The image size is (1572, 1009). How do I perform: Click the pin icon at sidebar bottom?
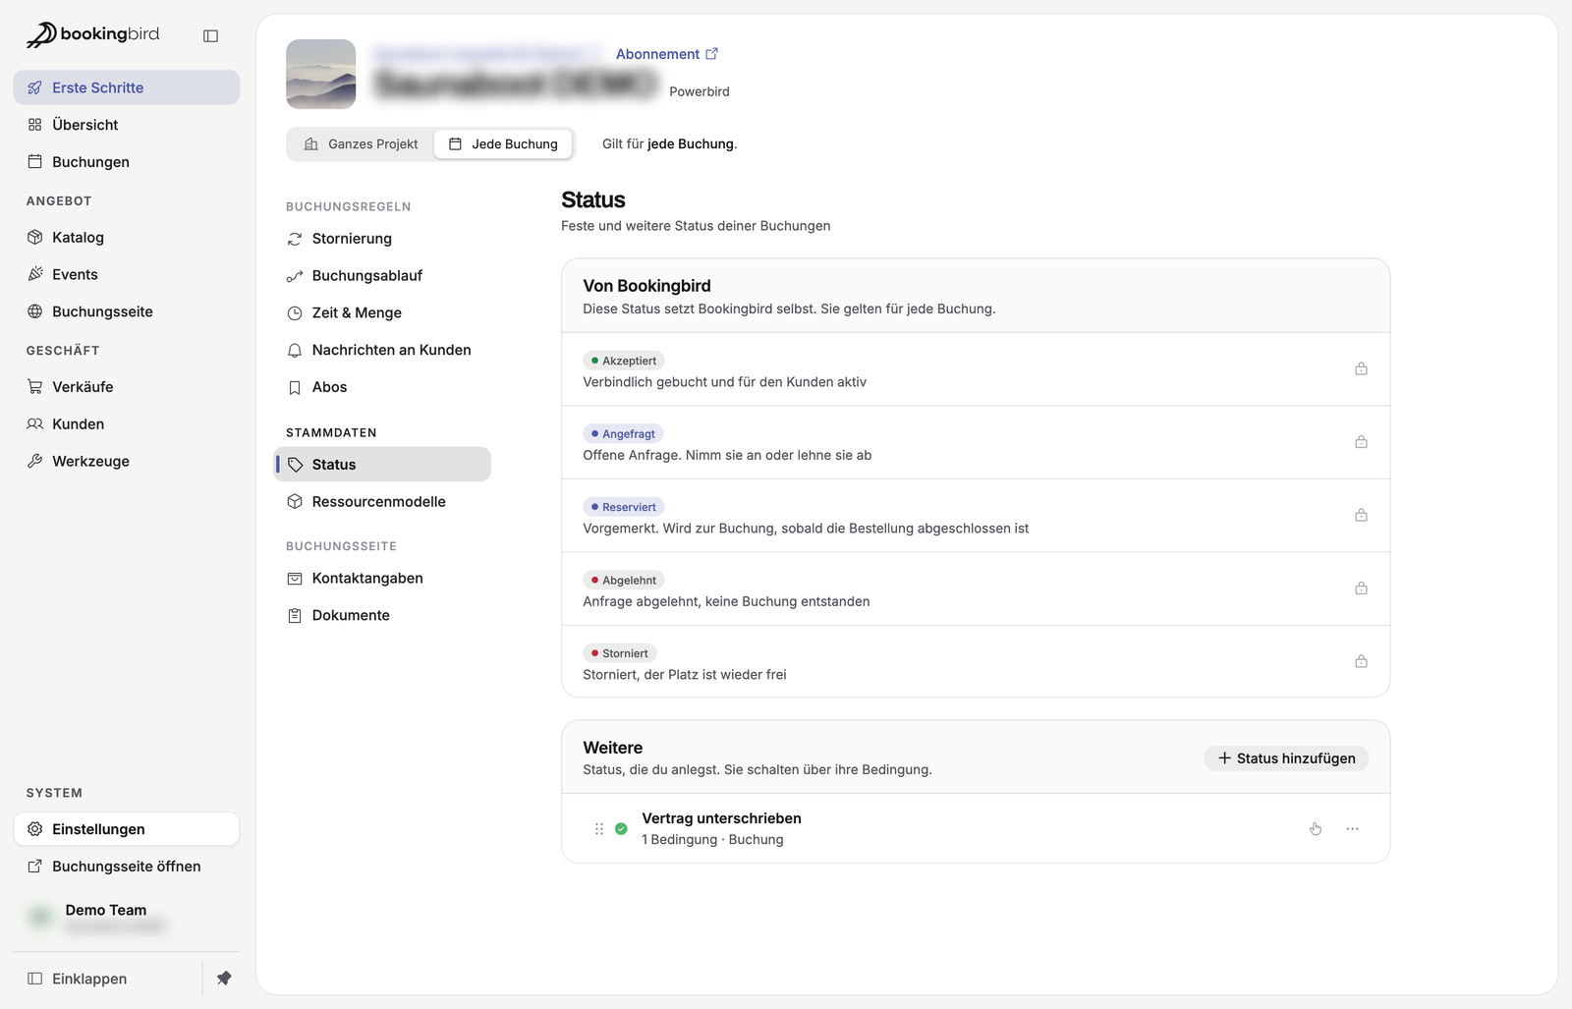(x=224, y=979)
